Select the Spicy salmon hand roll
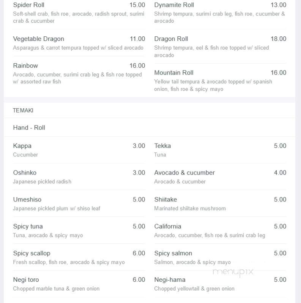This screenshot has height=303, width=301. (220, 258)
